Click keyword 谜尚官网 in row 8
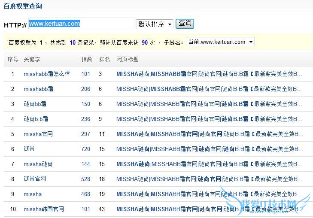The width and height of the screenshot is (313, 218). (35, 179)
